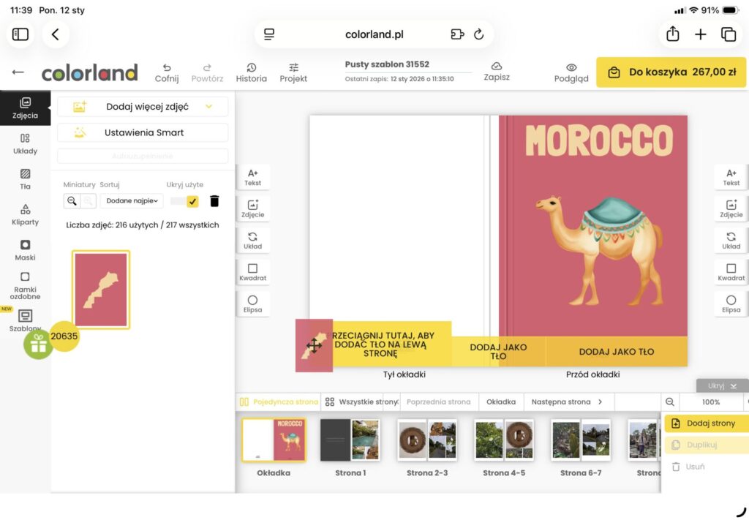Switch to Pojedyncza strona view
The width and height of the screenshot is (749, 520).
(x=279, y=402)
